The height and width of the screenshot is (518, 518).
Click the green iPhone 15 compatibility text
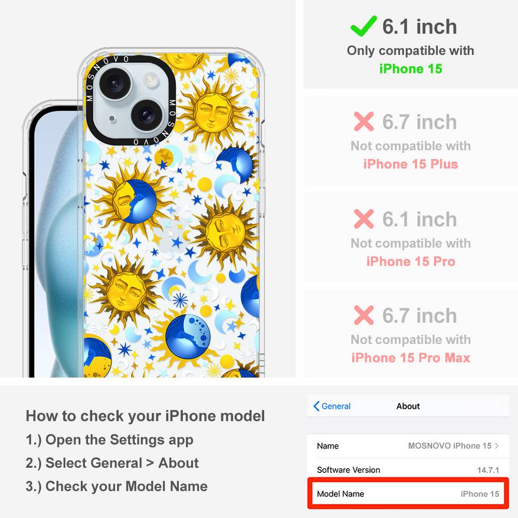coord(411,69)
